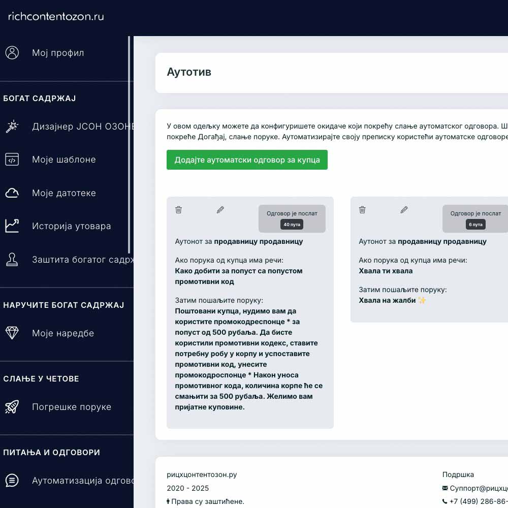Click the Подршка footer heading
508x508 pixels.
click(x=458, y=474)
